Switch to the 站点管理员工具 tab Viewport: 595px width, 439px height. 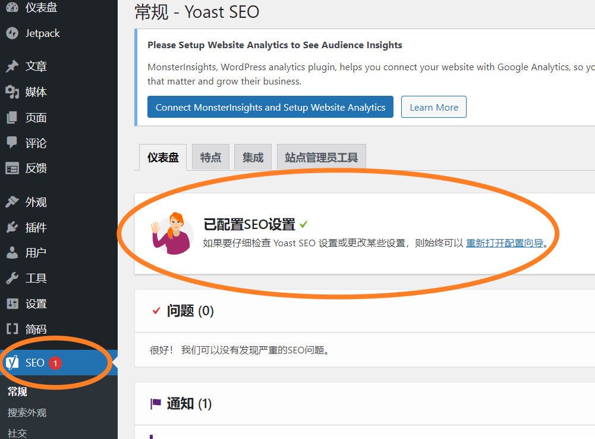[x=322, y=157]
